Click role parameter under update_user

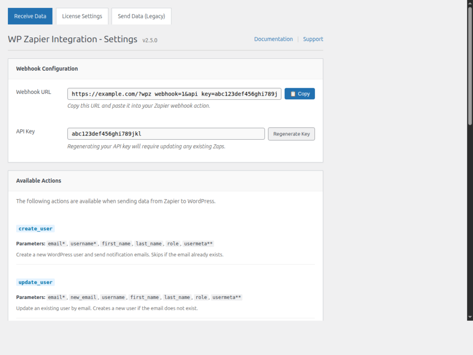point(201,298)
